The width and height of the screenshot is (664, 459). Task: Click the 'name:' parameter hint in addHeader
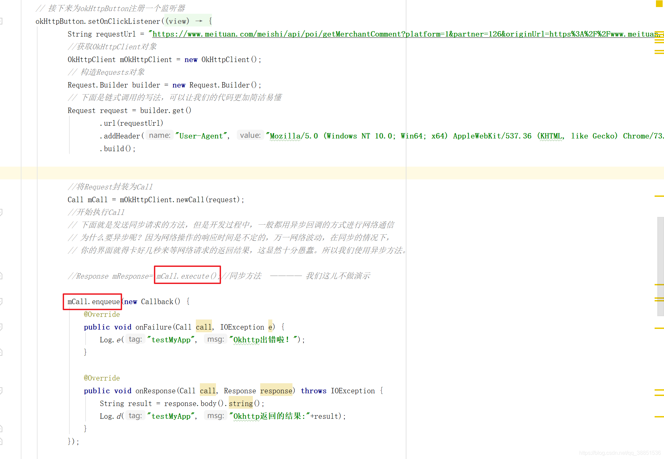tap(160, 135)
